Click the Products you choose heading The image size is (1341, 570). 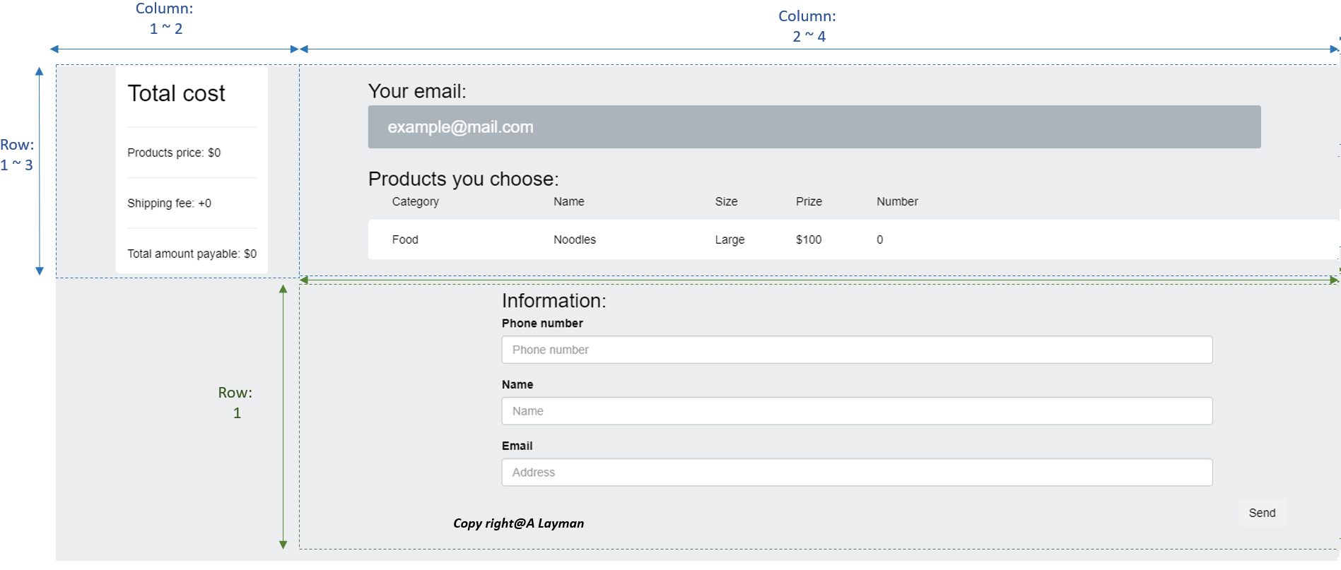tap(463, 179)
